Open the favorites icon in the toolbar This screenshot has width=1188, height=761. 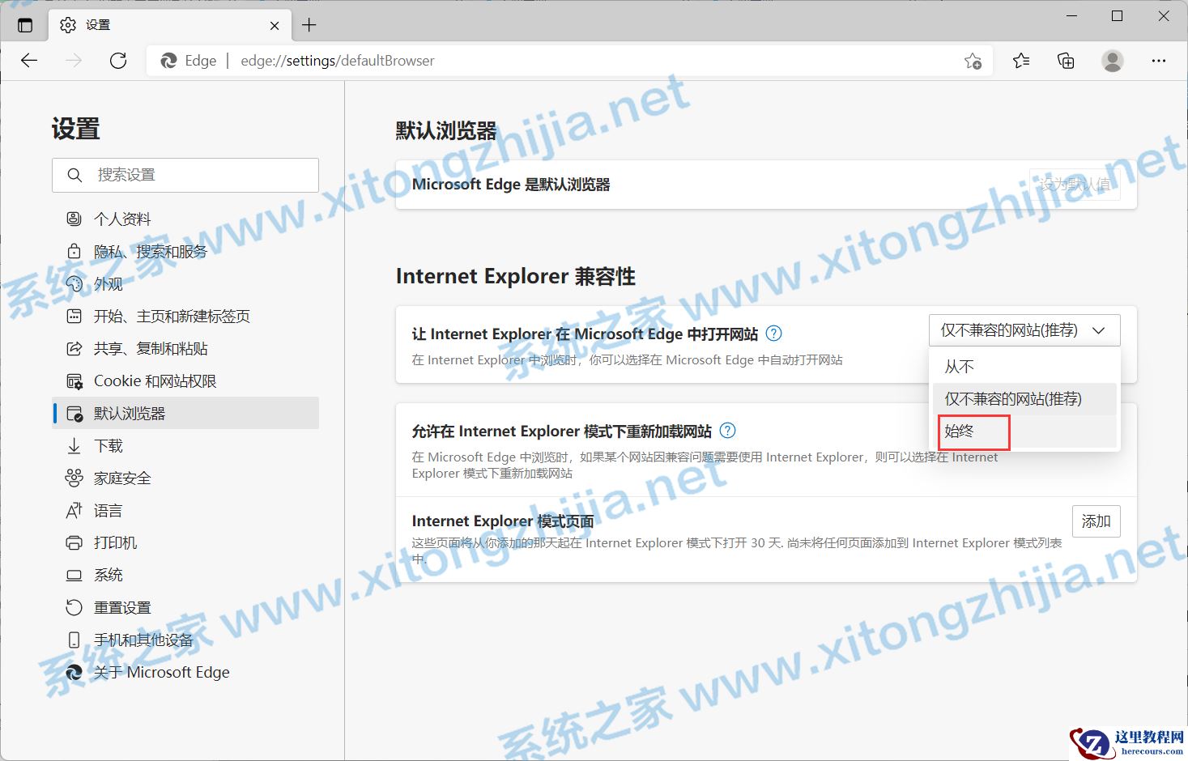pyautogui.click(x=1020, y=60)
